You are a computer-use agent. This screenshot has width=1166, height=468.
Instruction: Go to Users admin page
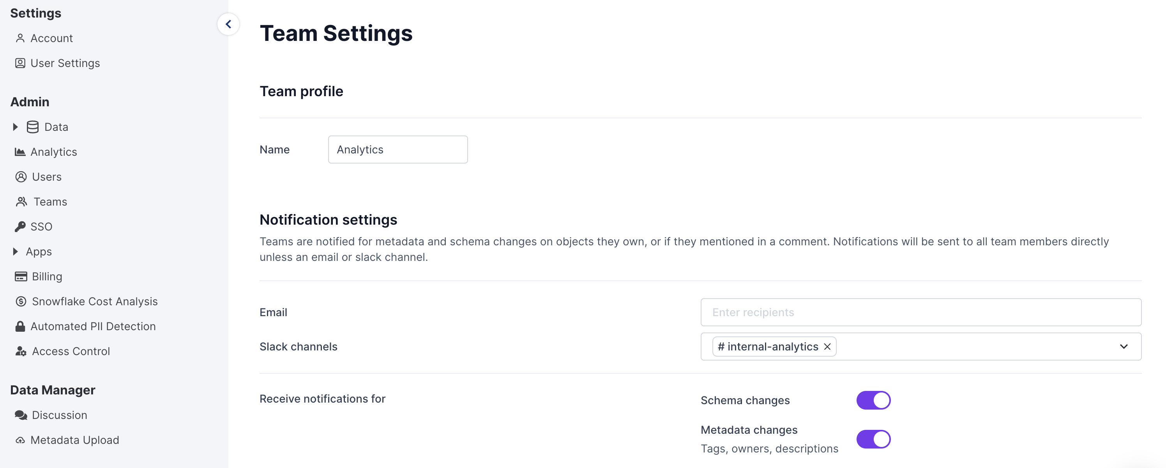46,177
